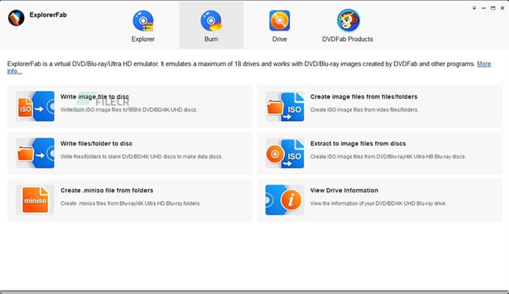
Task: Click the folder-to-disc write files icon
Action: pyautogui.click(x=35, y=153)
